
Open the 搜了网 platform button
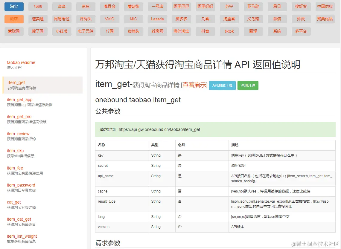[38, 31]
